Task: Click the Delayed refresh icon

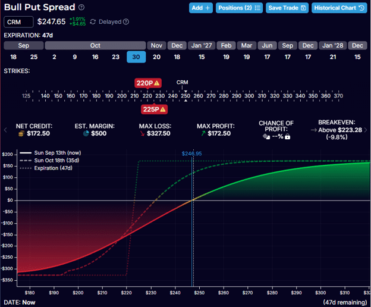Action: tap(93, 22)
